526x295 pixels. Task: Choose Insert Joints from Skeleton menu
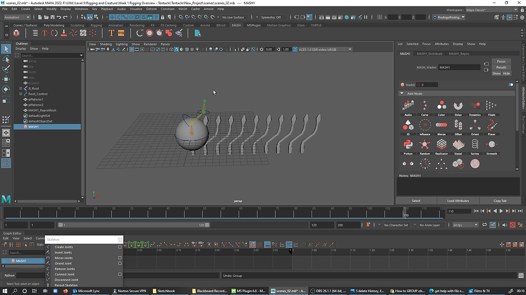pyautogui.click(x=63, y=252)
